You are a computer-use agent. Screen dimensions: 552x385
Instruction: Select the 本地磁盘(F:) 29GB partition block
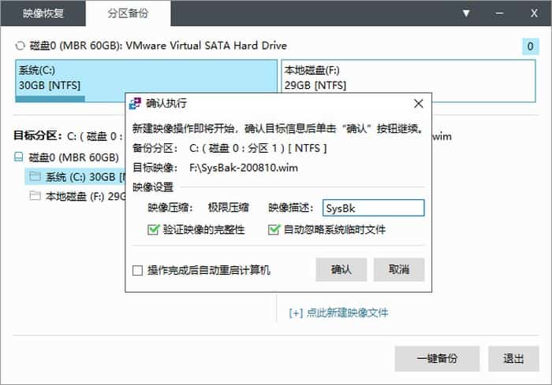[x=408, y=81]
